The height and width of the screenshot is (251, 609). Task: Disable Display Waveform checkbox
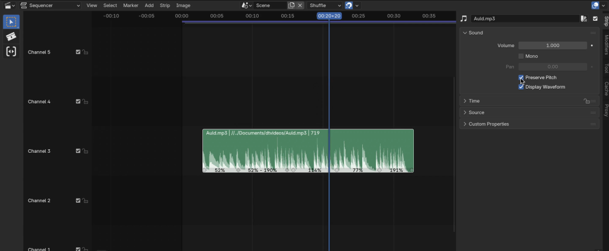(522, 87)
